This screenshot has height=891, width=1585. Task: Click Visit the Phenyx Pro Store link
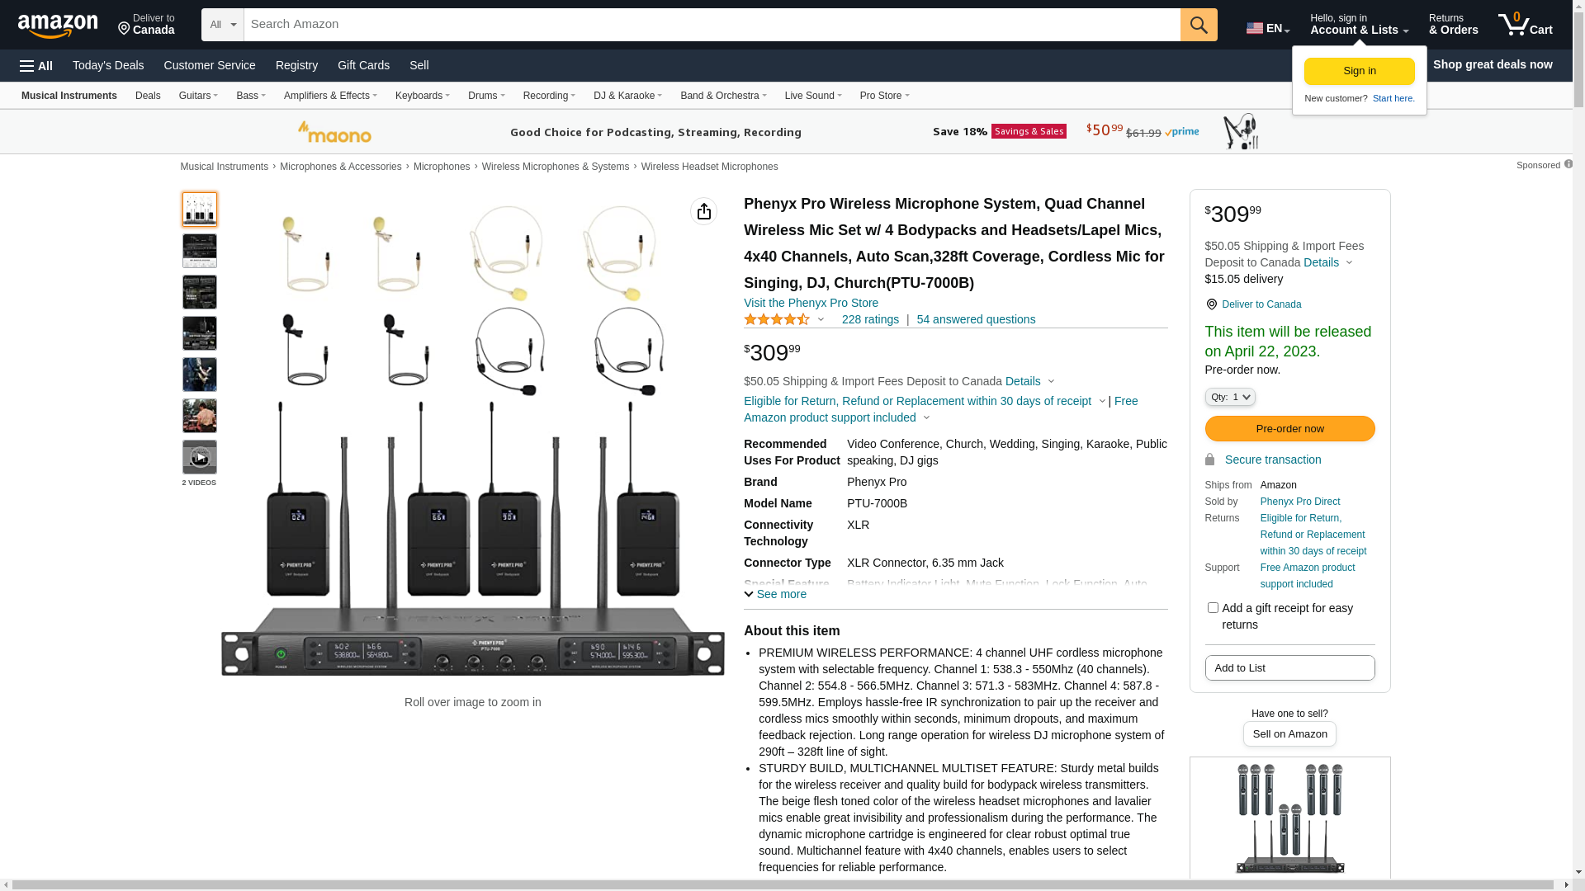click(x=811, y=303)
